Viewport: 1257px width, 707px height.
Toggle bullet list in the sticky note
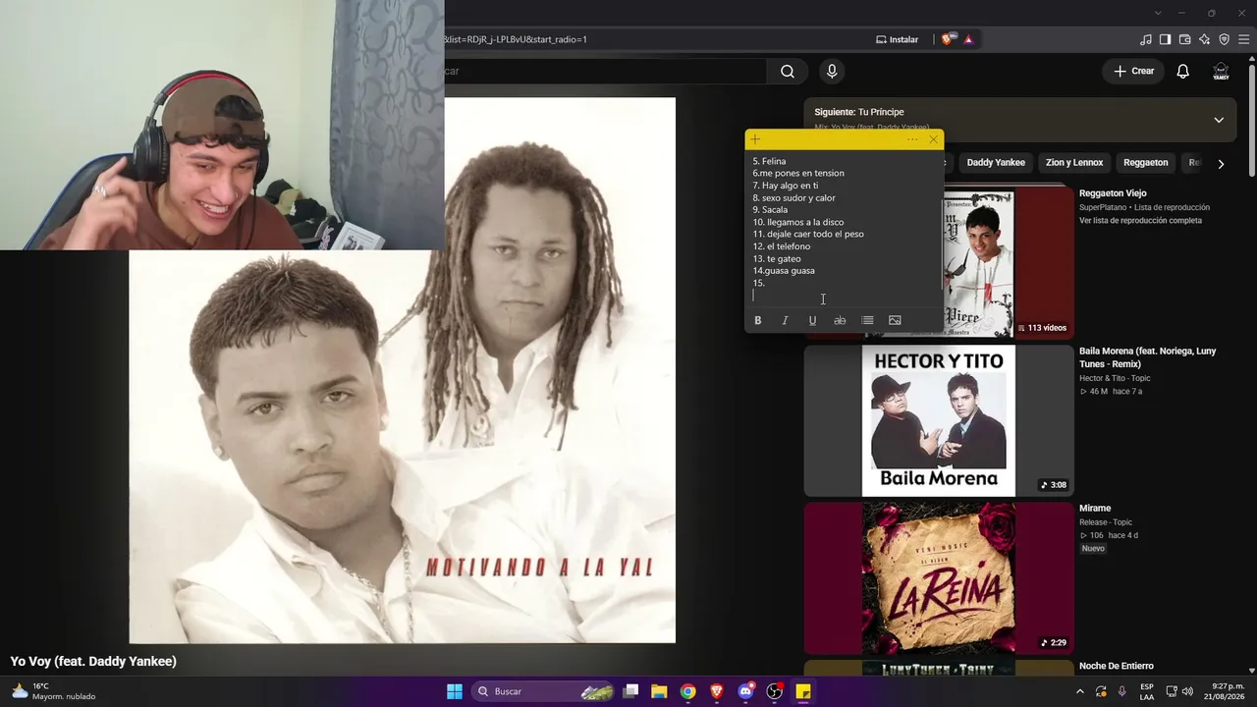[x=867, y=320]
